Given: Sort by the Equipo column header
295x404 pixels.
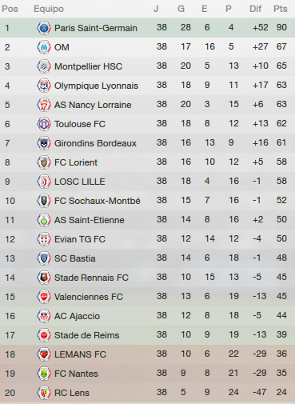Looking at the screenshot, I should [x=49, y=9].
